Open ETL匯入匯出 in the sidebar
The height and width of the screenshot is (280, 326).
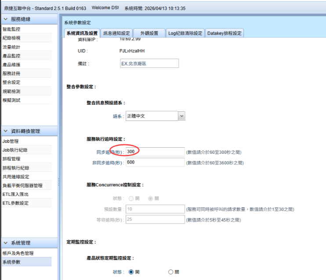tap(16, 194)
